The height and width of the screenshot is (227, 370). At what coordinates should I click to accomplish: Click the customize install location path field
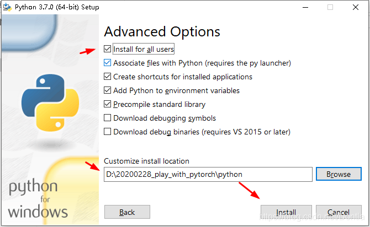pos(208,175)
